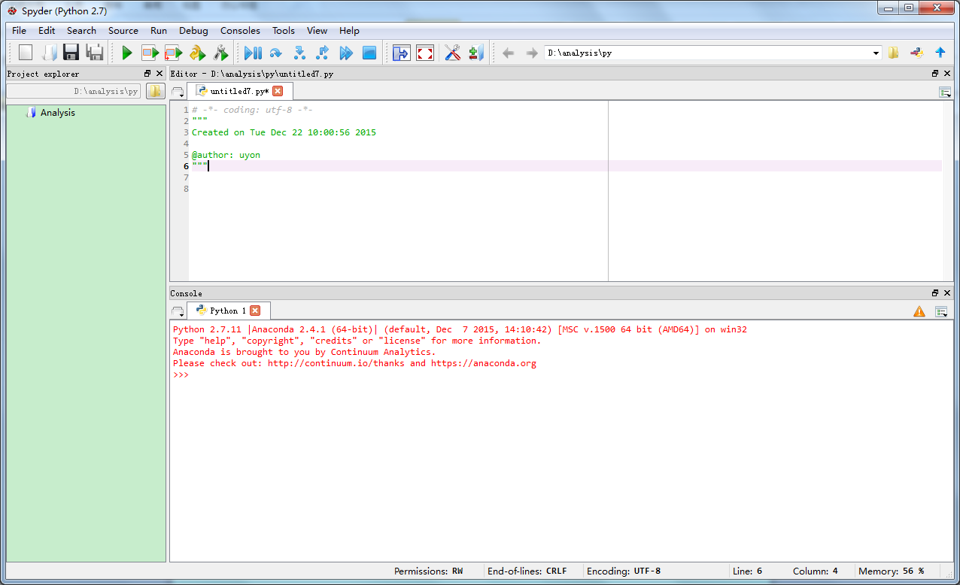This screenshot has height=585, width=960.
Task: Undock the Project explorer pane
Action: point(147,74)
